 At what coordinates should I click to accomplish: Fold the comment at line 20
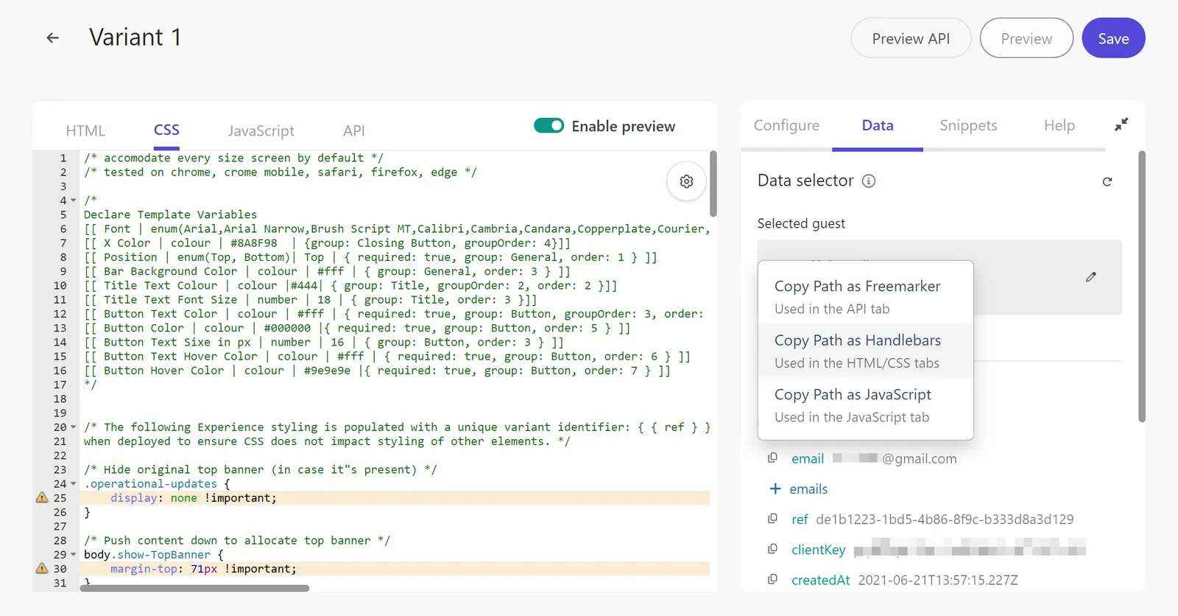[x=73, y=427]
